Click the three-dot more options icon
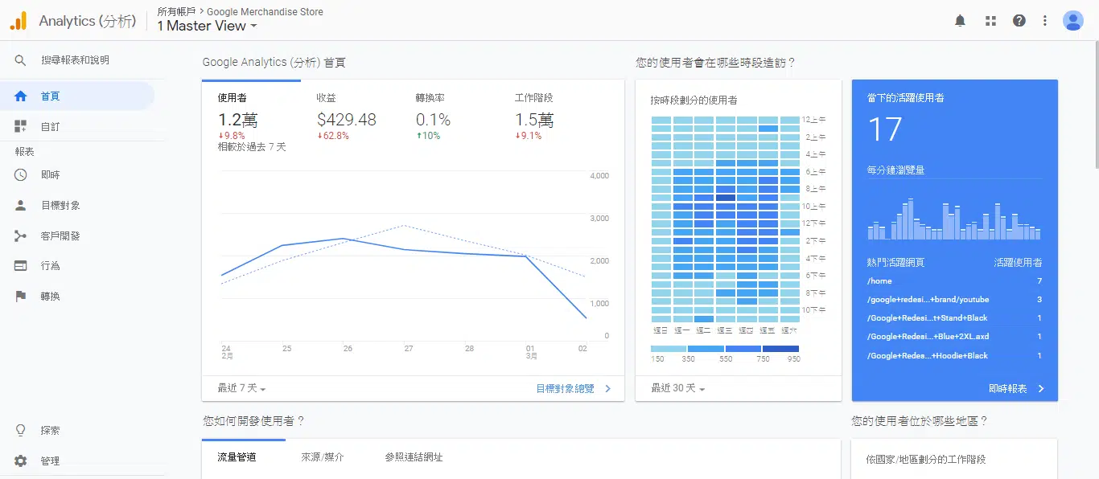 (x=1045, y=21)
